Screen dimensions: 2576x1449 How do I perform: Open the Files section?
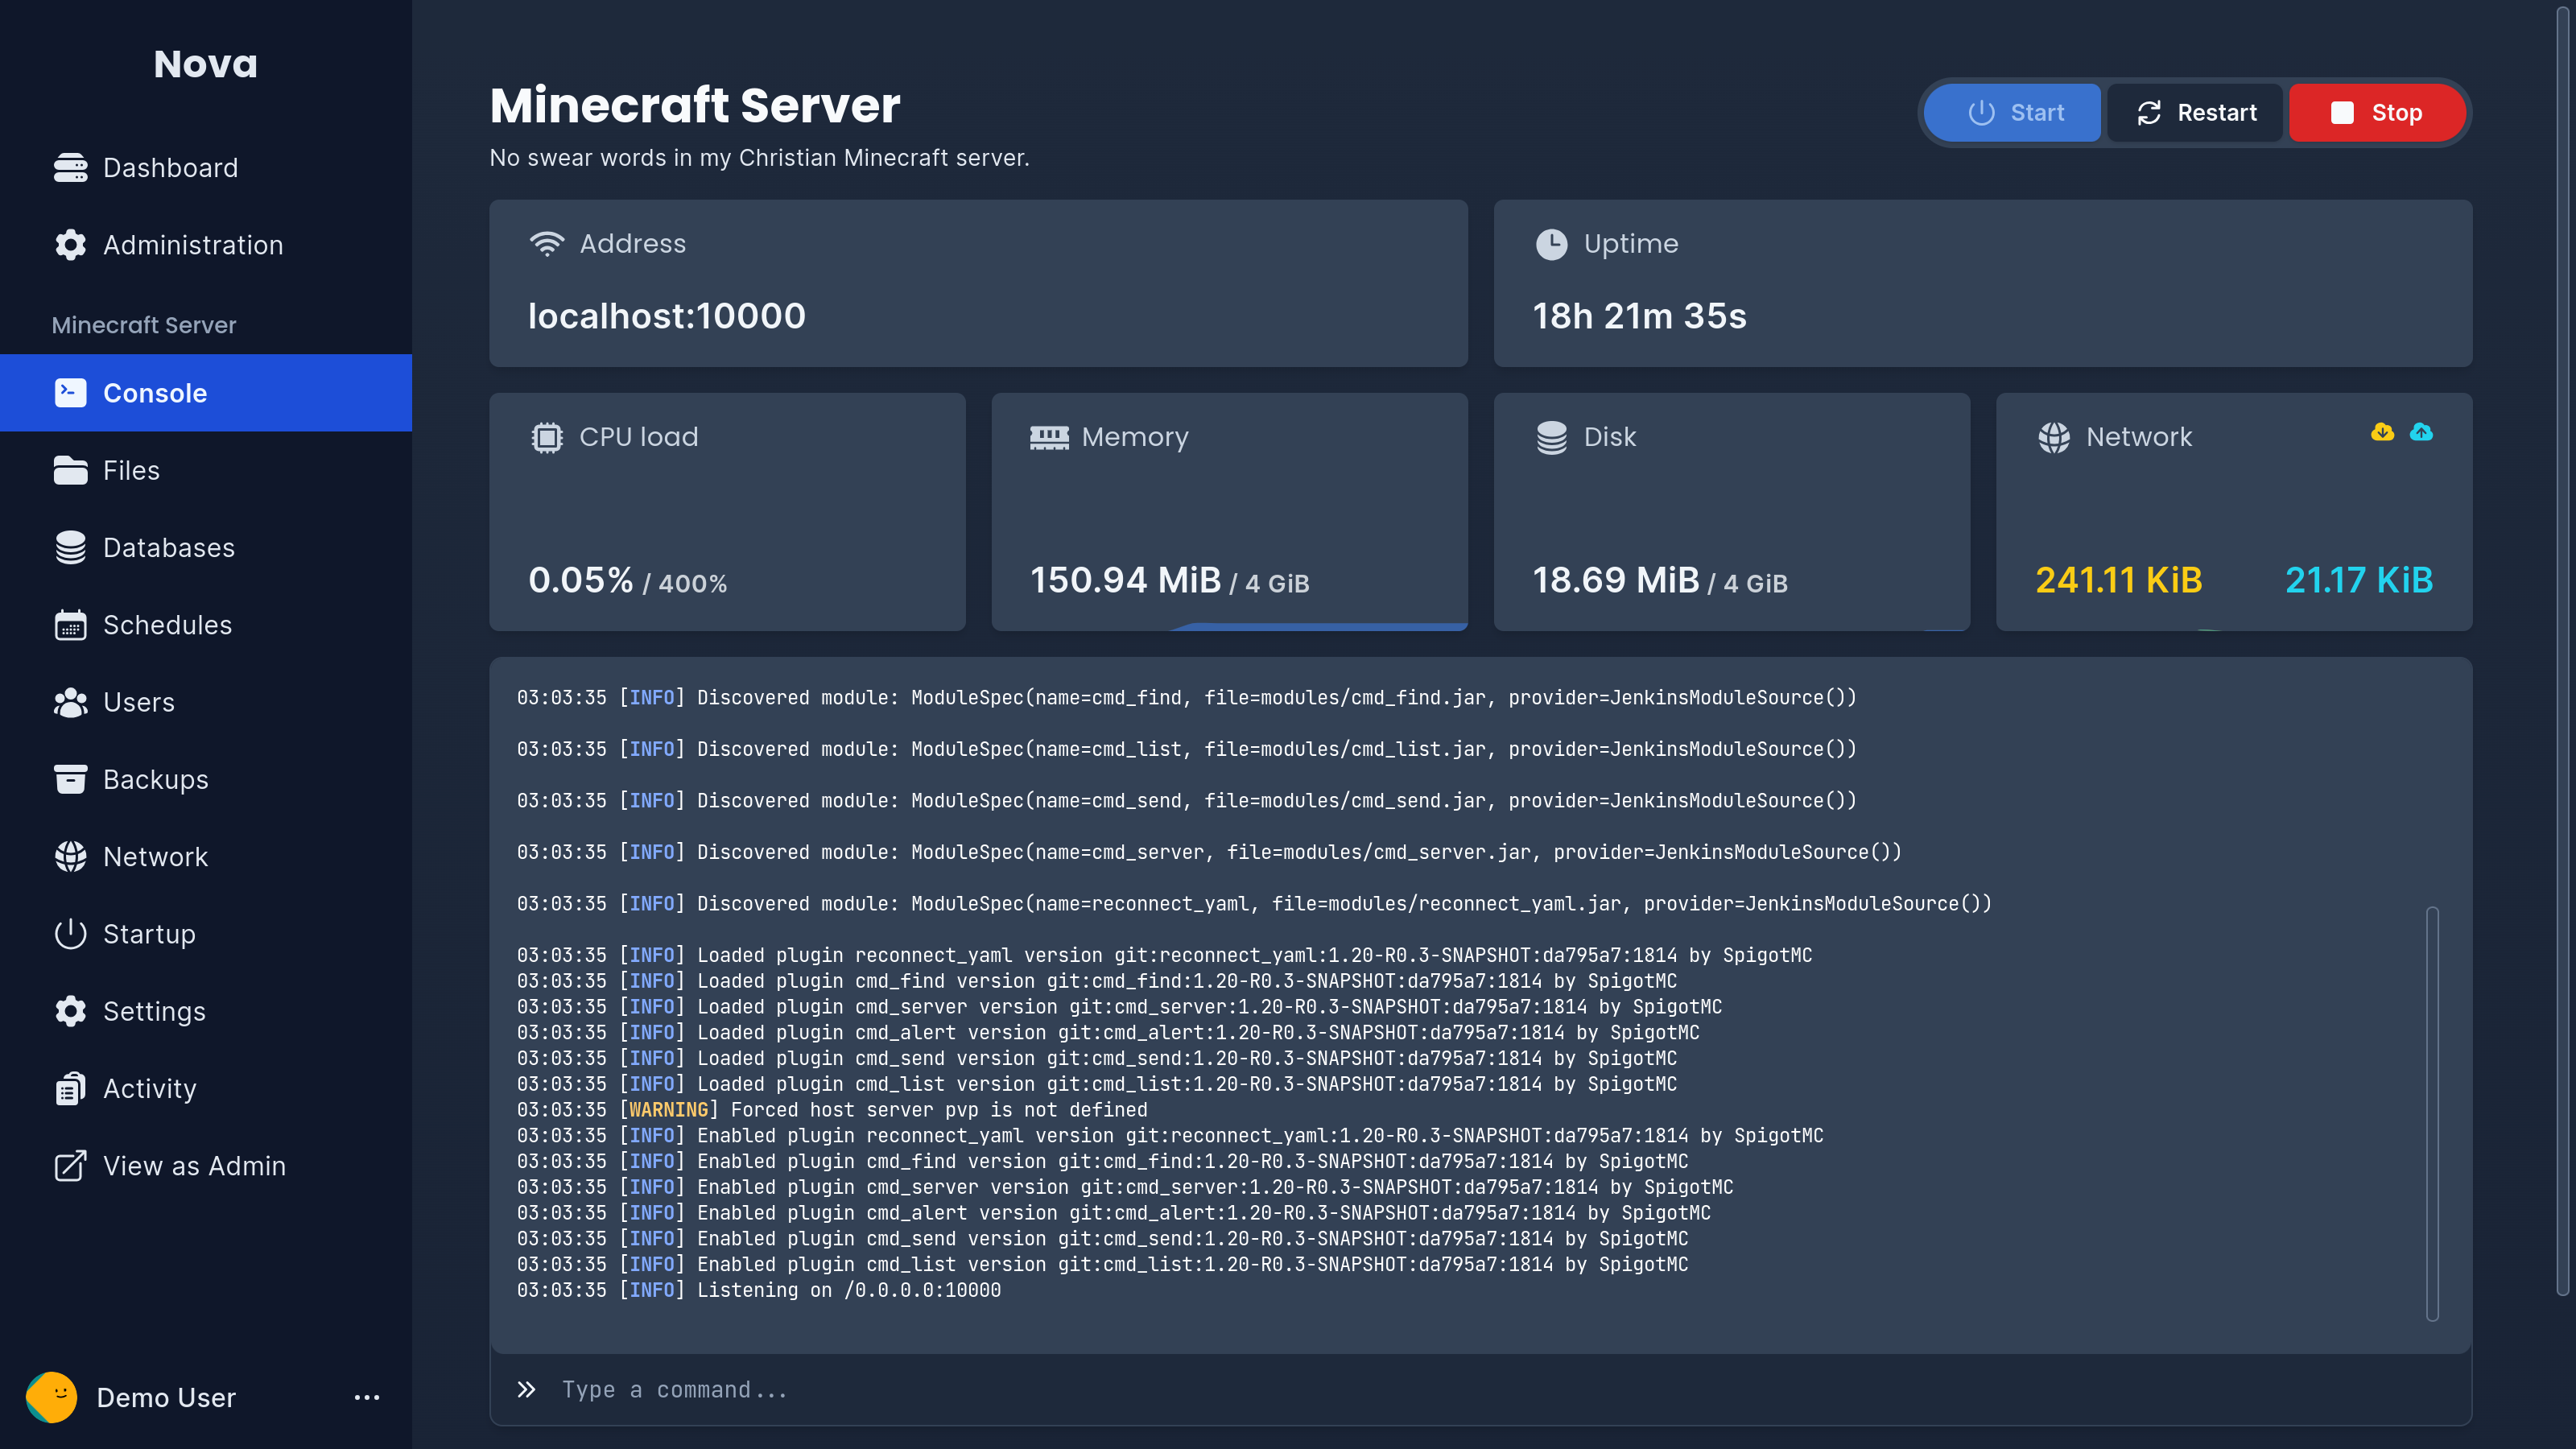point(206,470)
